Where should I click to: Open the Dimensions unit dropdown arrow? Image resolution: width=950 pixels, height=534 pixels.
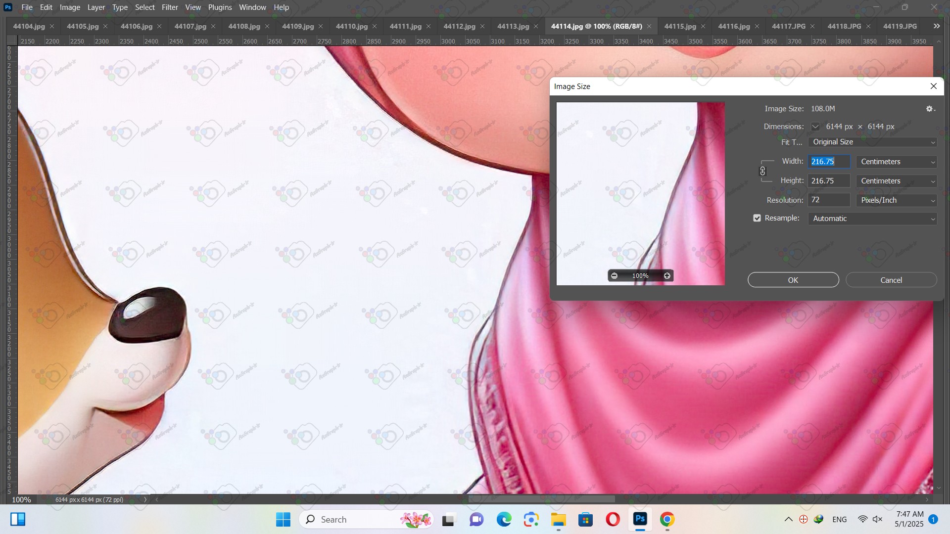(x=815, y=127)
